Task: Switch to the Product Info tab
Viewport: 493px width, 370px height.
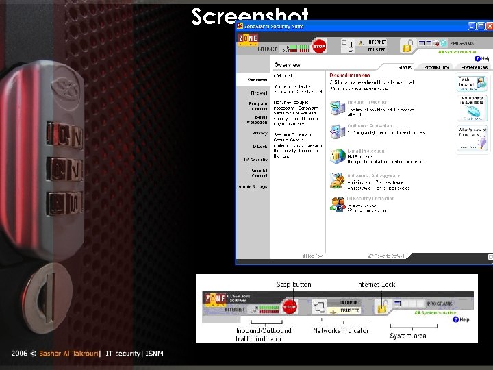Action: 436,67
